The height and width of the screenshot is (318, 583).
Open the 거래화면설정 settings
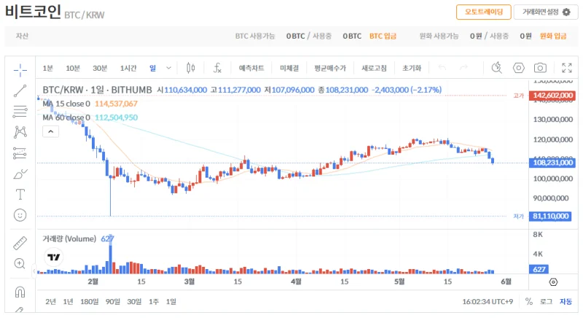click(546, 12)
